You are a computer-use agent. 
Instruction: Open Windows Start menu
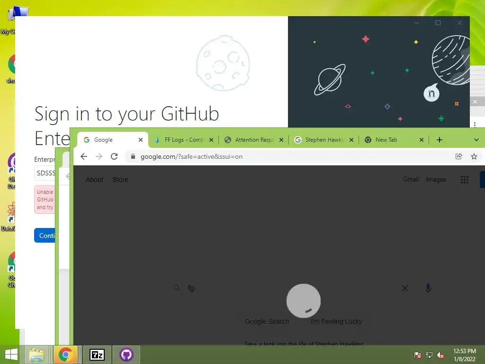coord(11,355)
